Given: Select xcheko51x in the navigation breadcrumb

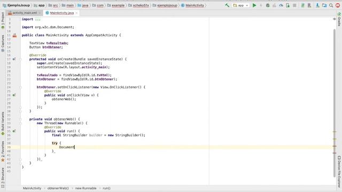Looking at the screenshot, I should (138, 5).
